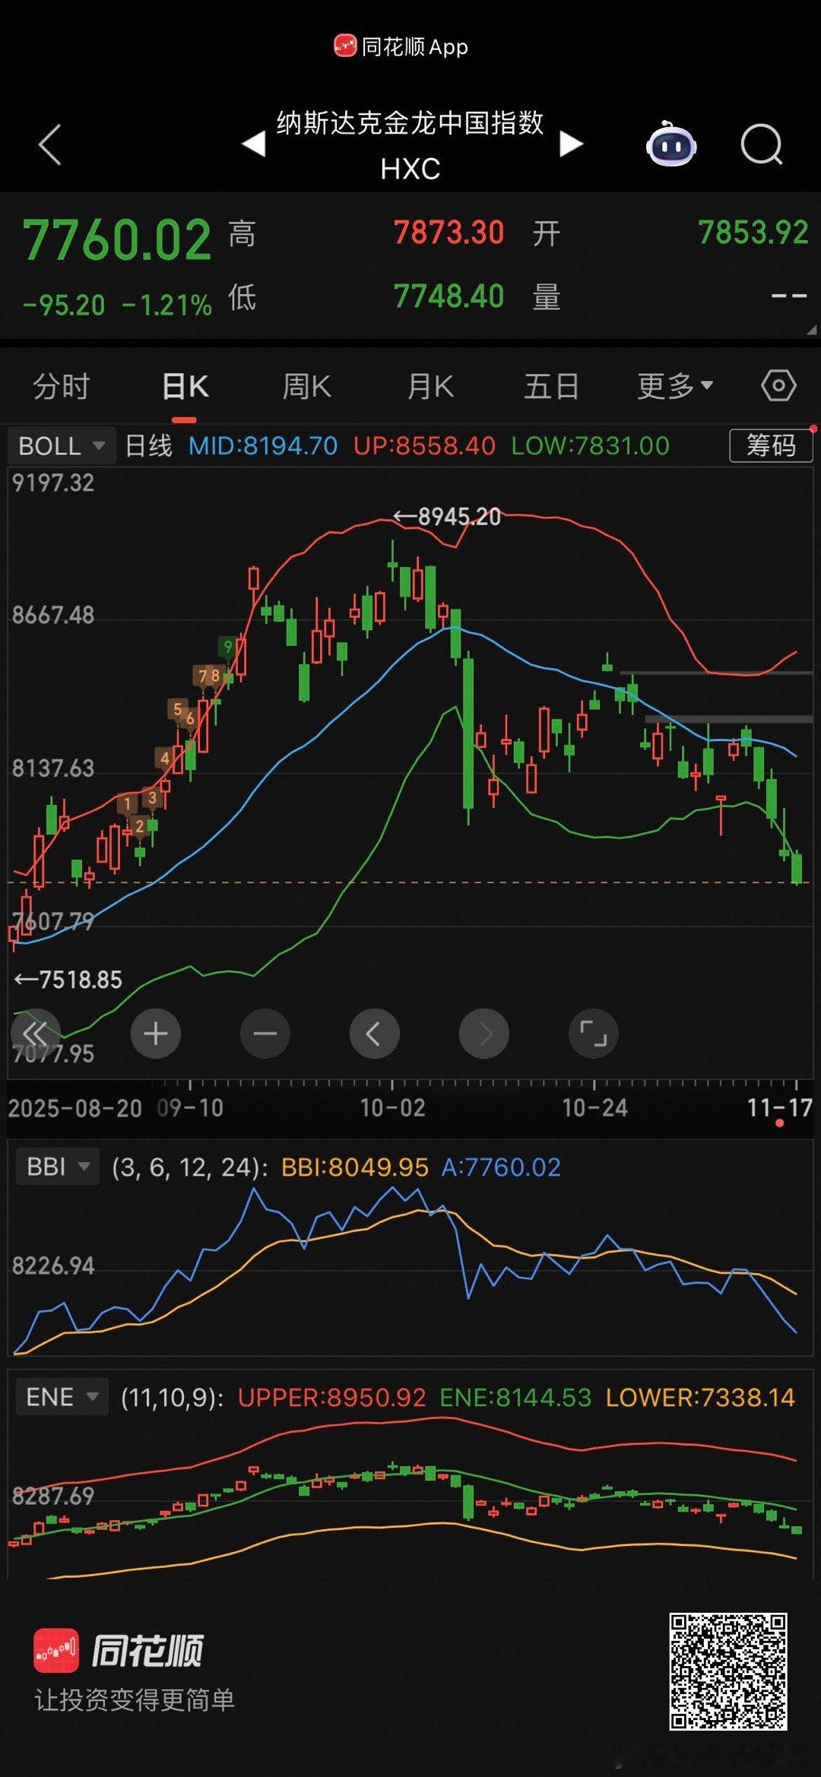Switch to the next index with right triangle

tap(571, 144)
